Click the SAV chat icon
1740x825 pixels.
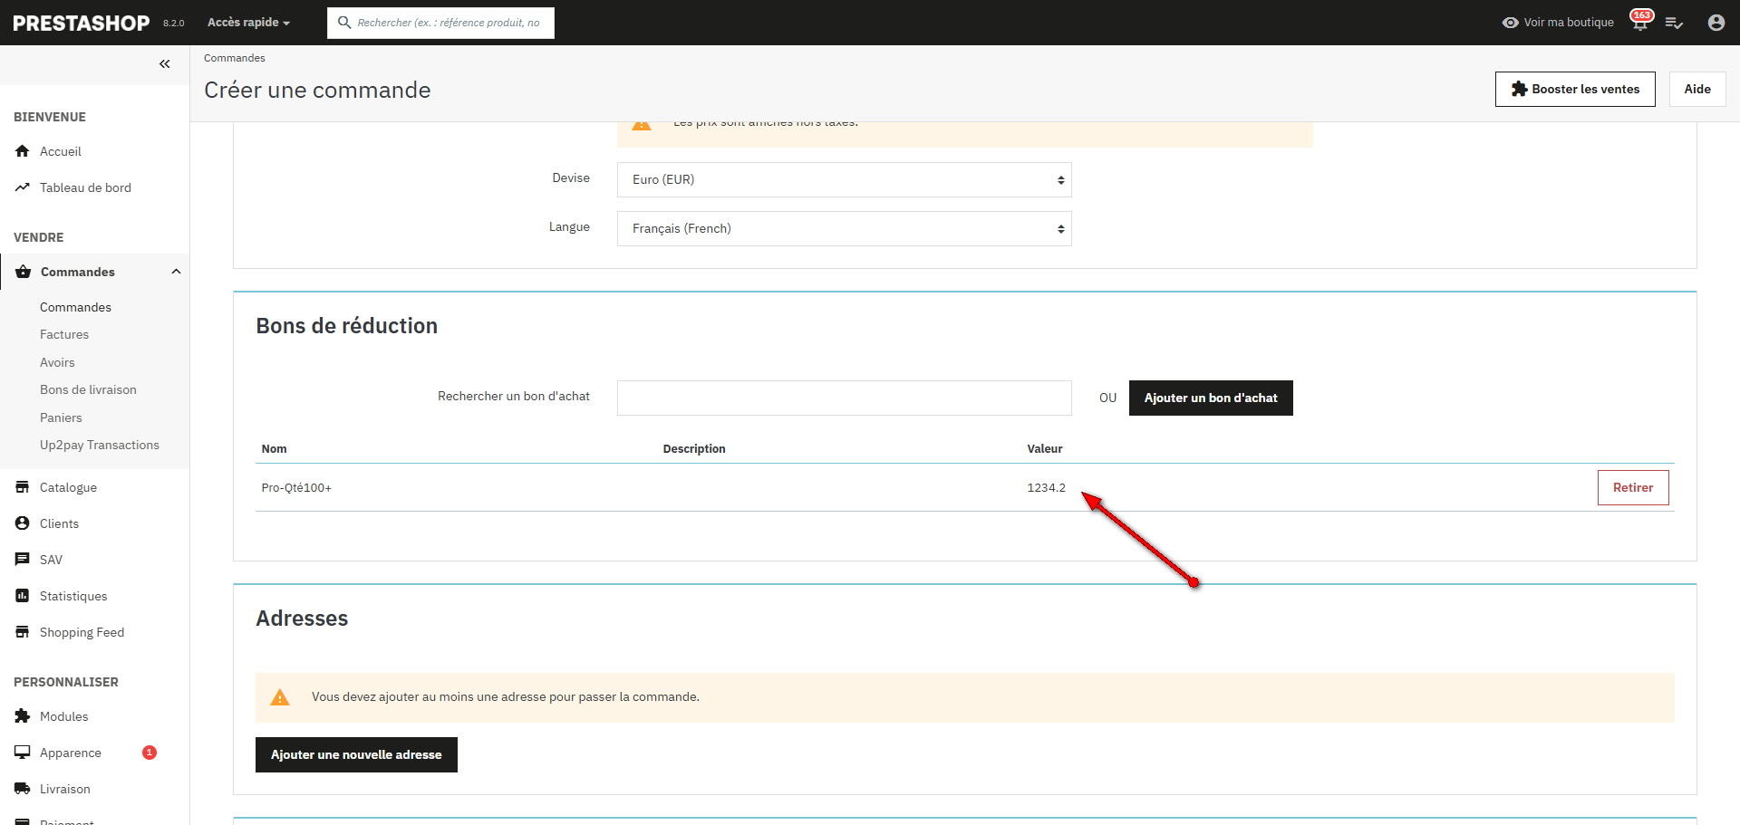point(23,560)
